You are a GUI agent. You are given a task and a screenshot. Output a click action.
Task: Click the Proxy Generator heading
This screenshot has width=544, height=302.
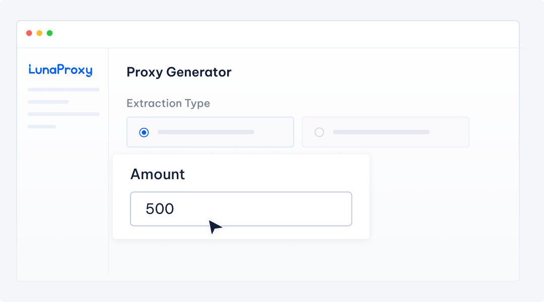(179, 72)
